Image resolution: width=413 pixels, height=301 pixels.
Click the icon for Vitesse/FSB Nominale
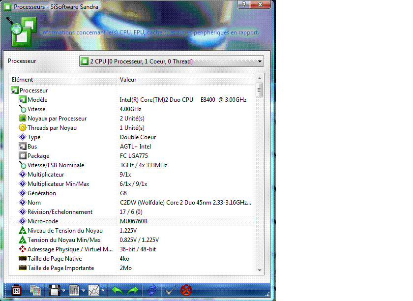point(23,165)
